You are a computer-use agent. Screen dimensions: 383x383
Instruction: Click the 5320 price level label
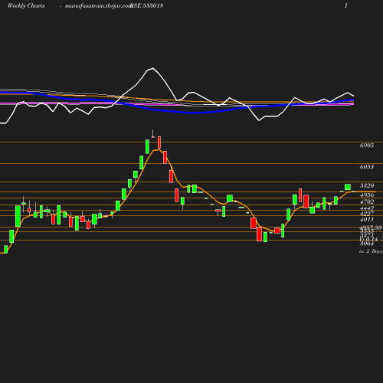point(367,185)
